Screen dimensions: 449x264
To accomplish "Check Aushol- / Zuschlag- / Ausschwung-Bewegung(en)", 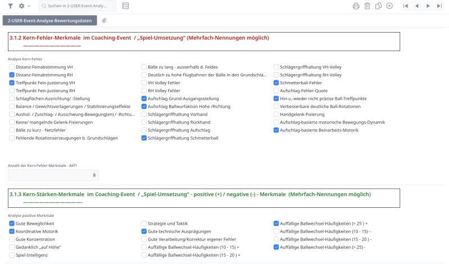I will (12, 114).
